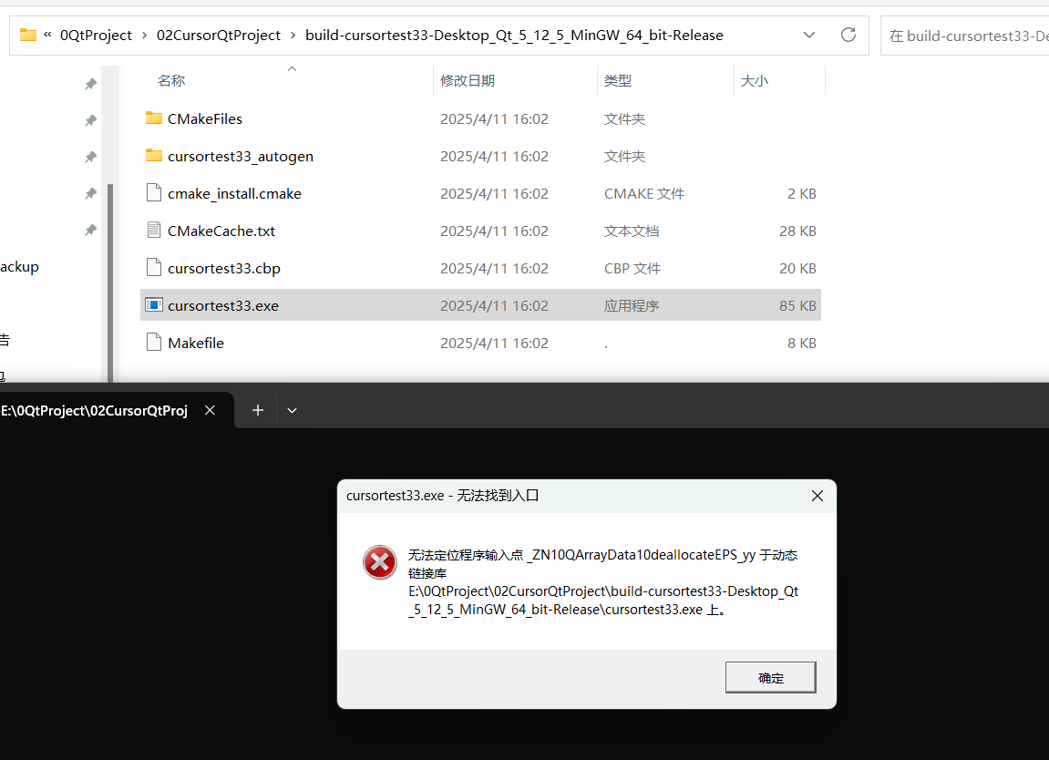Close the terminal tab E:\0QtProject
The image size is (1049, 760).
210,410
